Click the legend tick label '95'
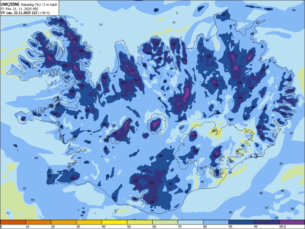 pyautogui.click(x=256, y=227)
